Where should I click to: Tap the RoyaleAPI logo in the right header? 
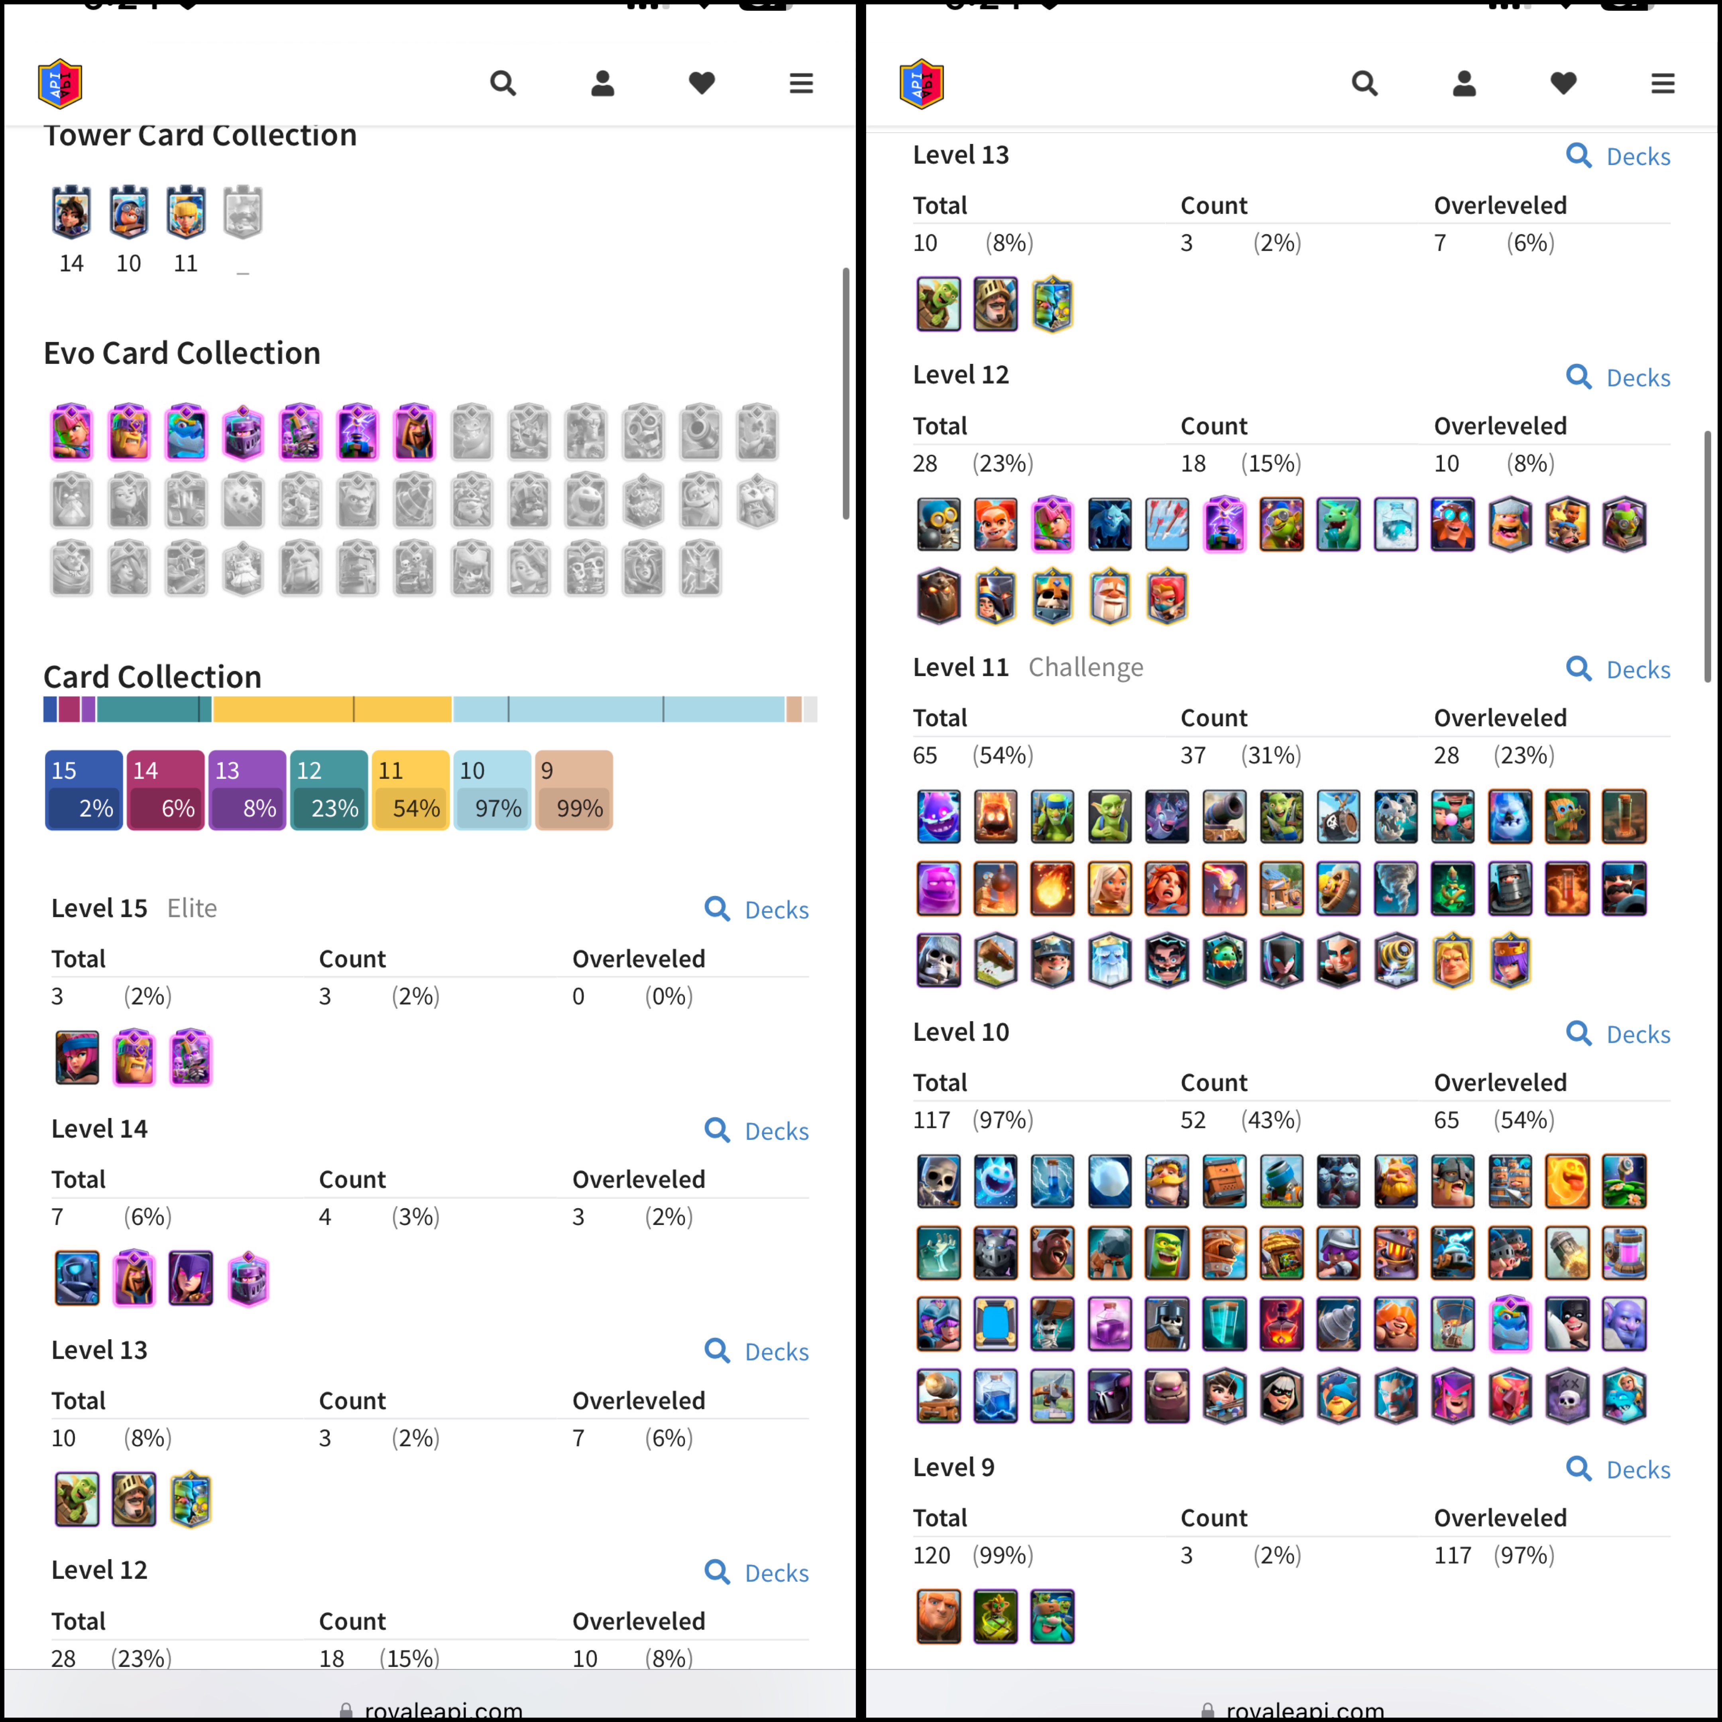click(x=922, y=84)
